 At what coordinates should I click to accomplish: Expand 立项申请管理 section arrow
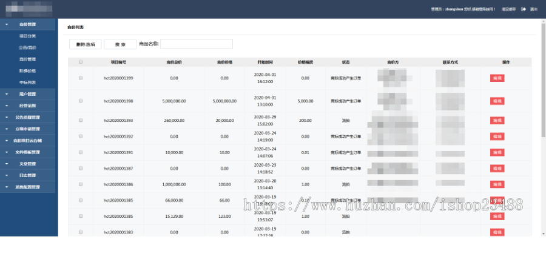(7, 129)
